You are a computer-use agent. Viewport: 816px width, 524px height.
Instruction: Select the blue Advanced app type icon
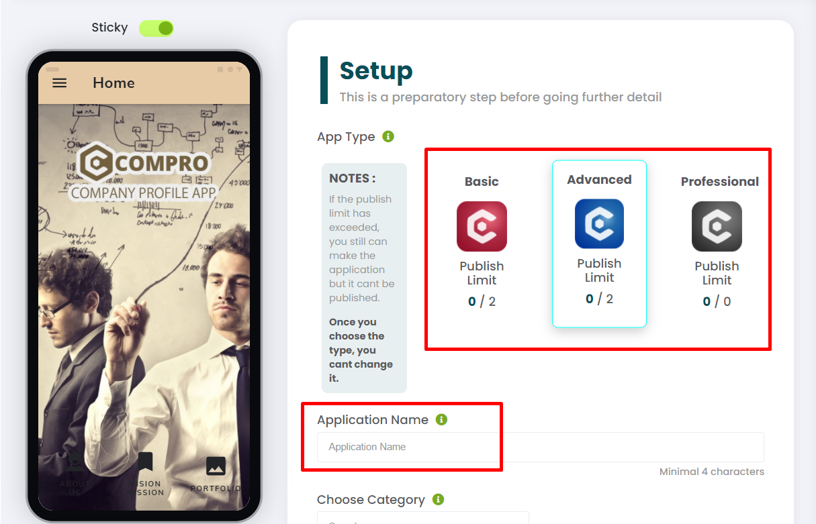click(599, 224)
